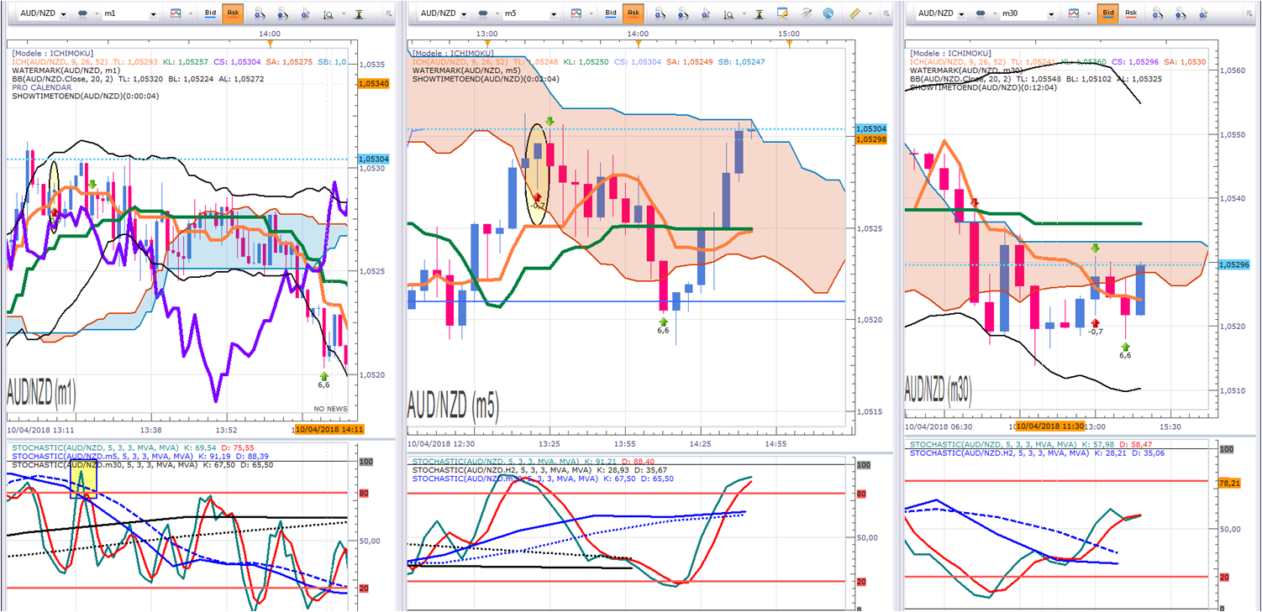Image resolution: width=1262 pixels, height=612 pixels.
Task: Click the grey eye icon on the m5 toolbar
Action: [x=806, y=13]
